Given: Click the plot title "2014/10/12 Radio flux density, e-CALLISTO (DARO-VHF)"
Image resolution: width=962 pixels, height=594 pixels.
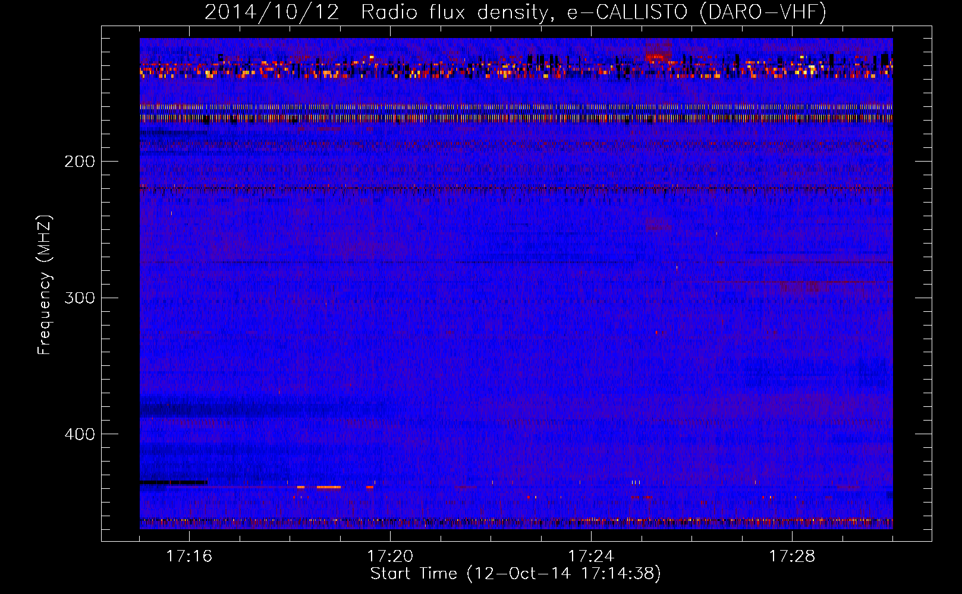Looking at the screenshot, I should 515,12.
